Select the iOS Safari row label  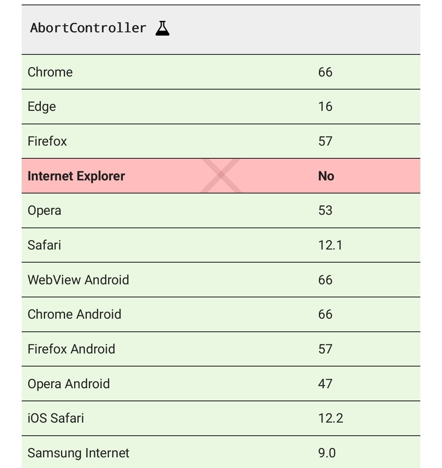coord(56,418)
